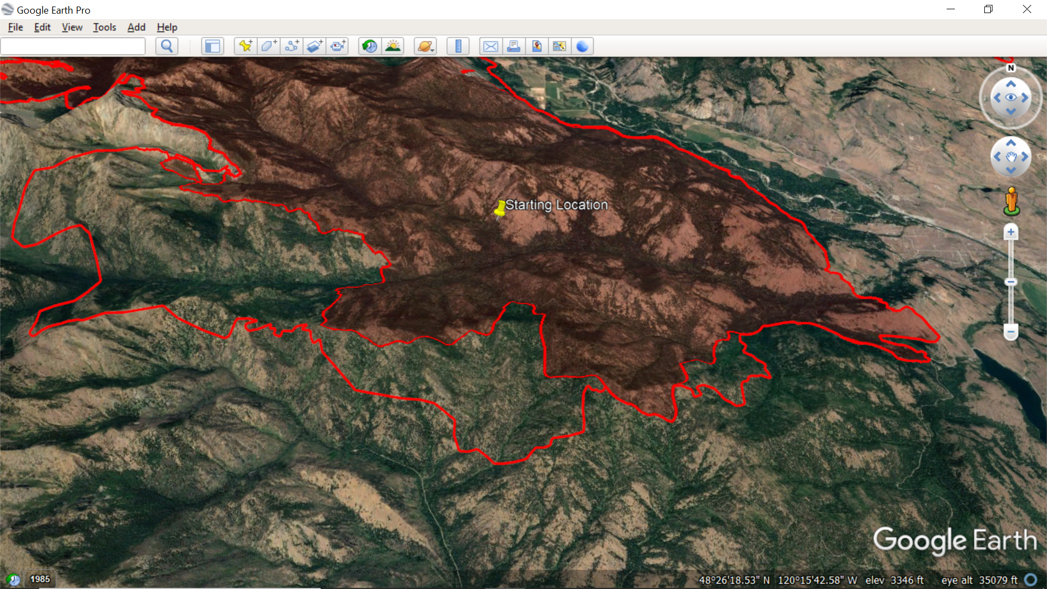Click the 1985 historical imagery date button
This screenshot has width=1047, height=589.
click(x=40, y=579)
